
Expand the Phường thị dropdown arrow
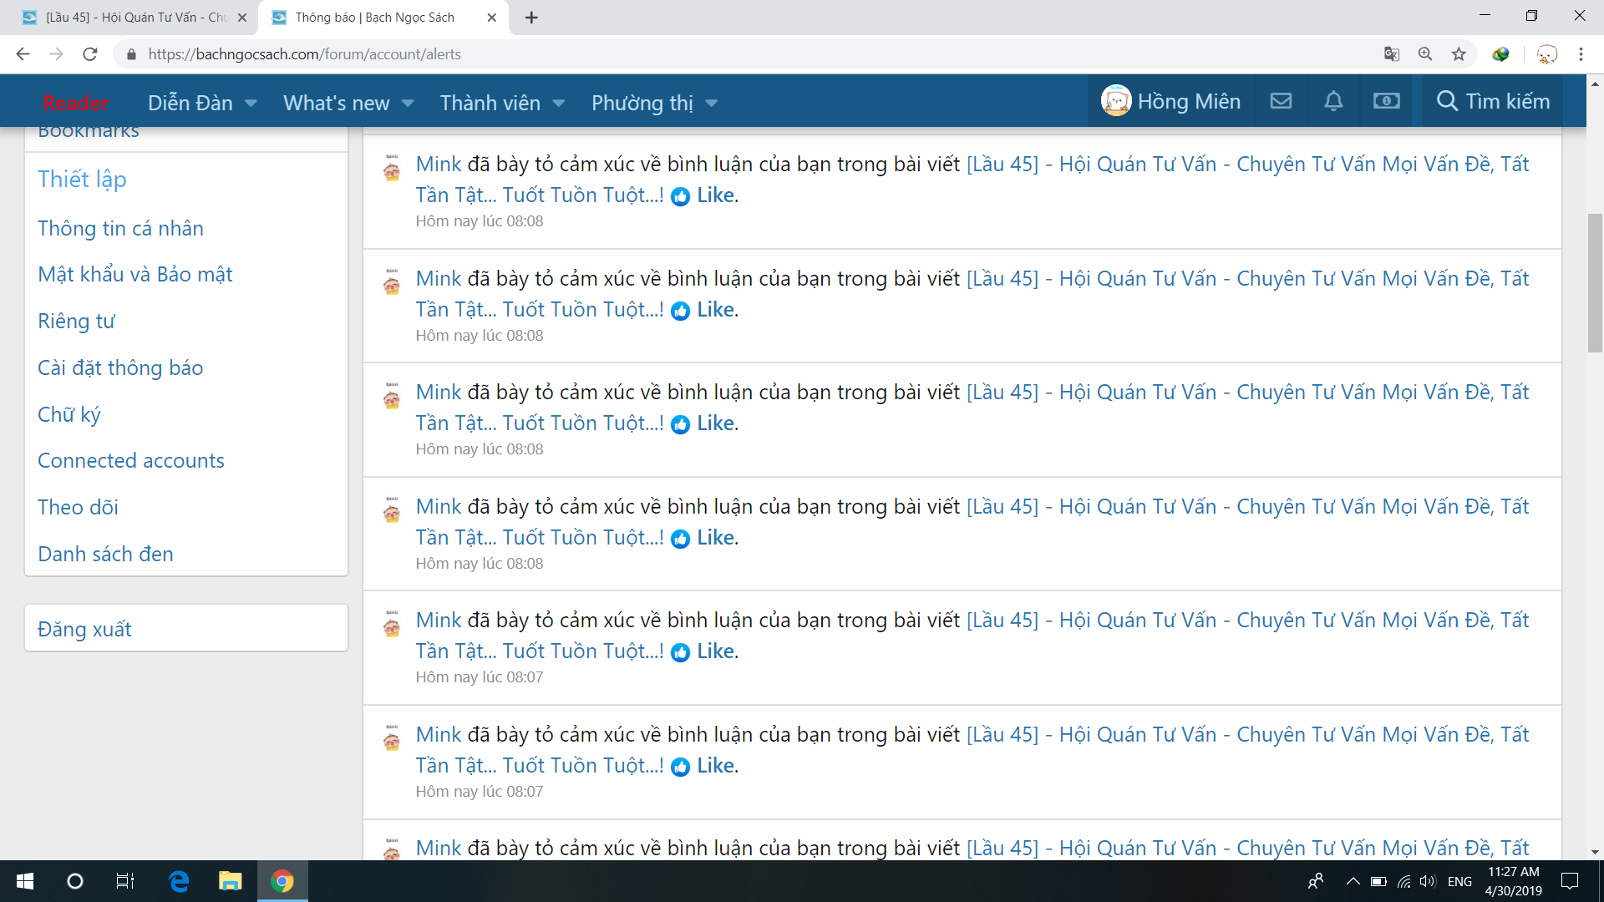point(712,104)
